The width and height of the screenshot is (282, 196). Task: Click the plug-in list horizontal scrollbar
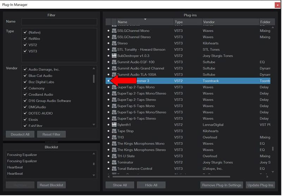pyautogui.click(x=171, y=177)
